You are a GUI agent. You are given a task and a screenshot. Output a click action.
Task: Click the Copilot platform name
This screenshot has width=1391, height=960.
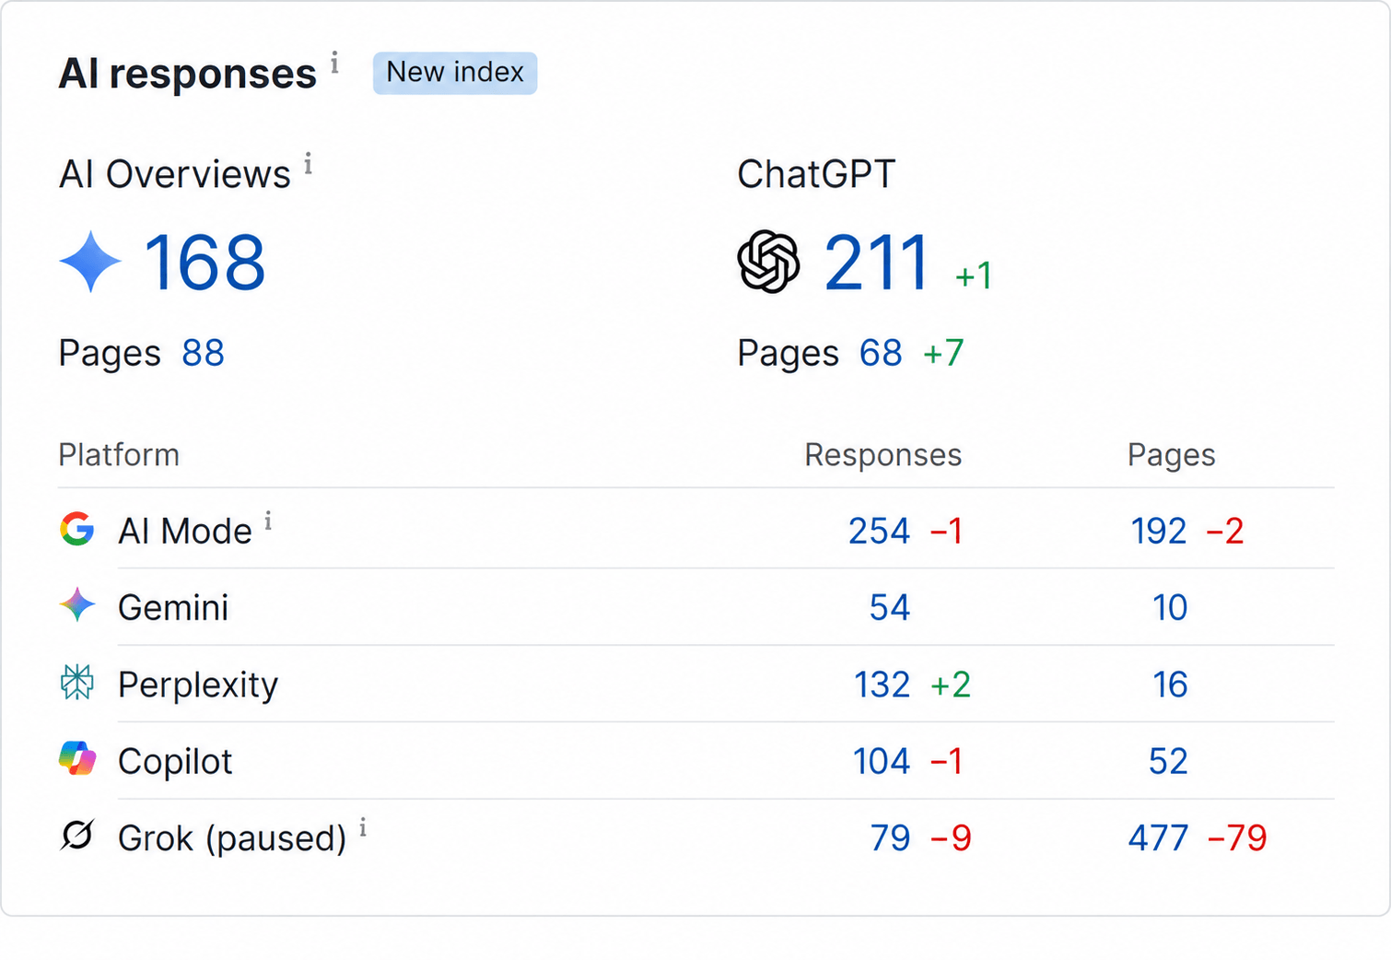tap(175, 762)
